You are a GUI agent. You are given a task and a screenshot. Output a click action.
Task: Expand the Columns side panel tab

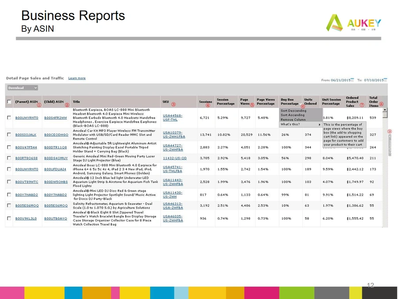390,145
